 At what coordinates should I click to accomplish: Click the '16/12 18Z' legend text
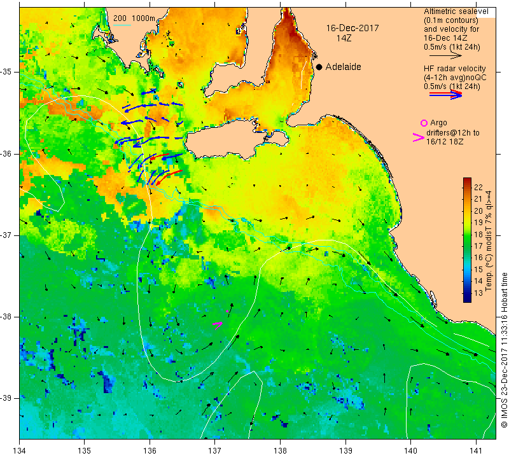click(445, 142)
